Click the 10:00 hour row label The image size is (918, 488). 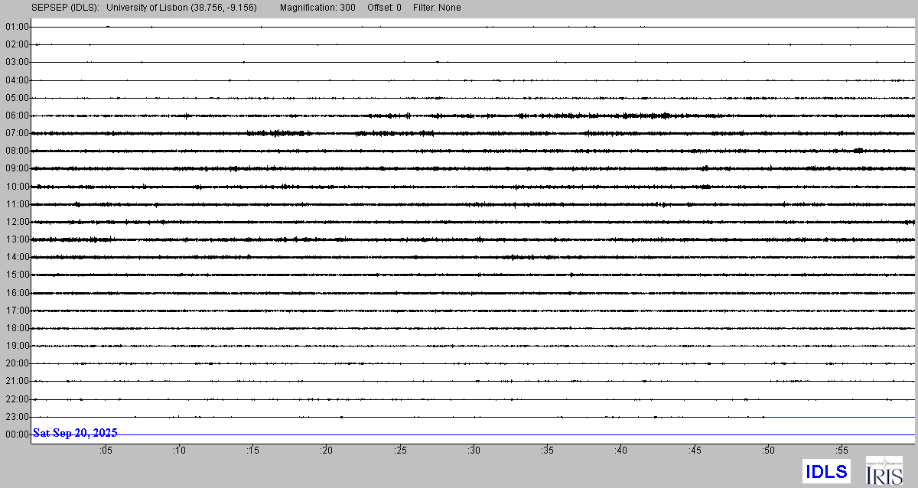click(x=17, y=187)
